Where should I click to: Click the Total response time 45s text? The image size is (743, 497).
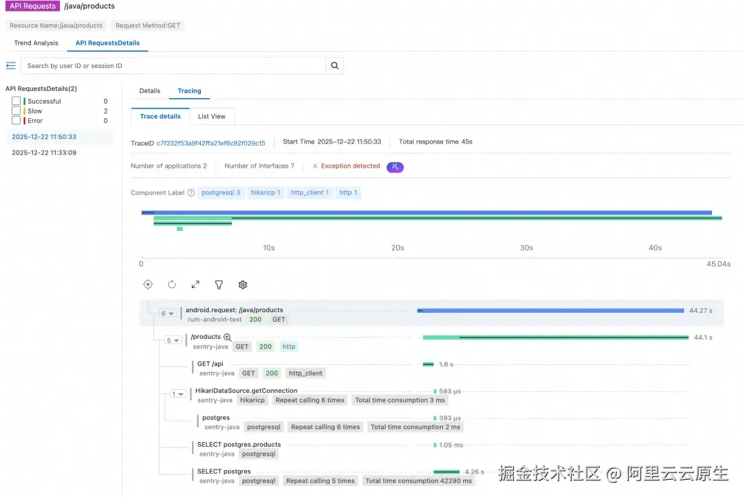coord(435,142)
